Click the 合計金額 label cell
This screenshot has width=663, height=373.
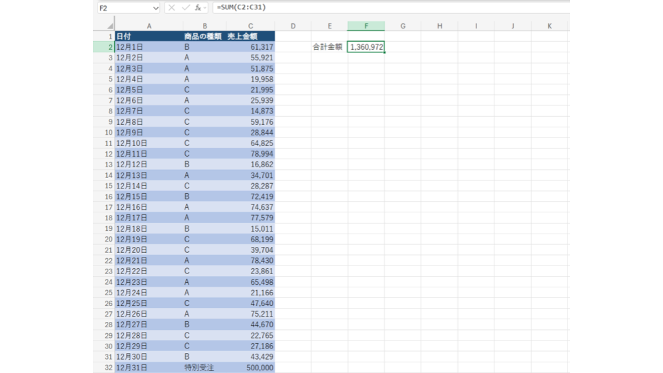(x=329, y=47)
